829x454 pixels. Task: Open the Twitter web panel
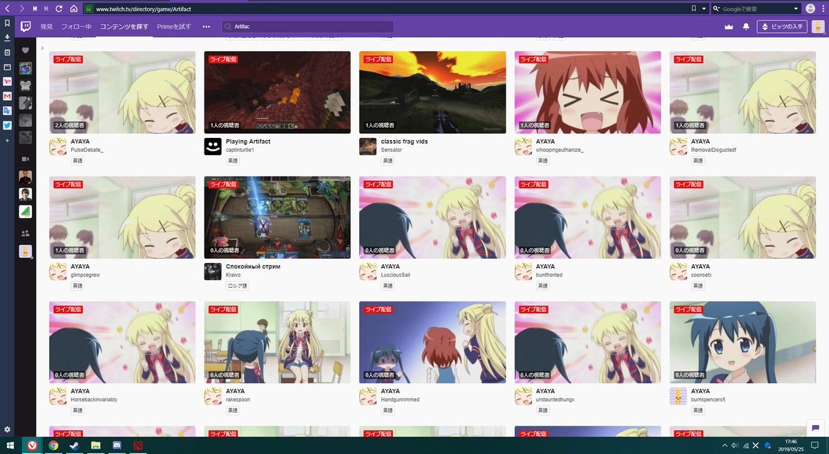(x=7, y=126)
